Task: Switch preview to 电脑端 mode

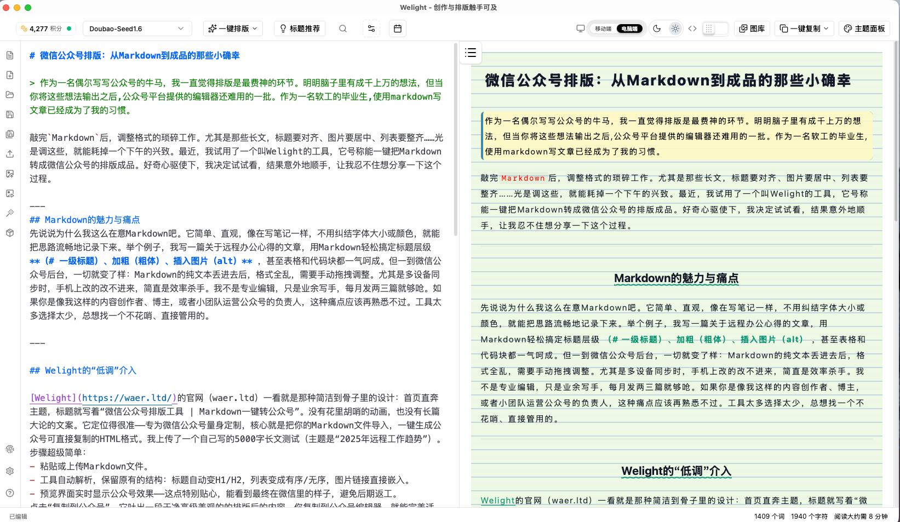Action: [x=629, y=28]
